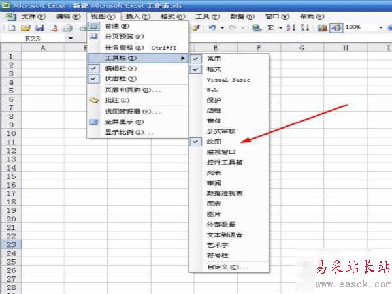Open the Name Box dropdown arrow
Image resolution: width=392 pixels, height=294 pixels.
[x=71, y=39]
